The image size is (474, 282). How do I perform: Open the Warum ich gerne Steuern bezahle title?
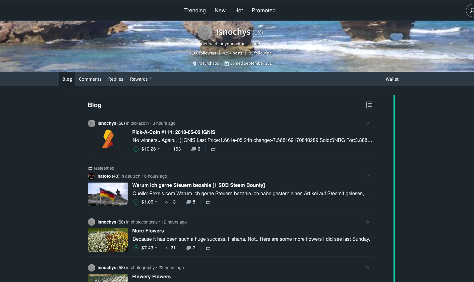[x=199, y=185]
